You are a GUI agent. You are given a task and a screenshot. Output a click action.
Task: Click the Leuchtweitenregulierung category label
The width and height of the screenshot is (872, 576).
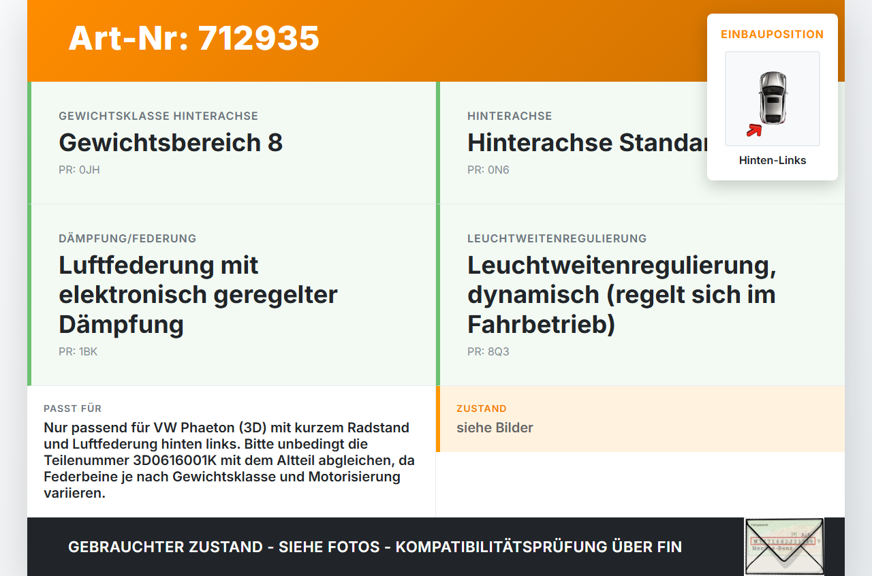tap(557, 239)
